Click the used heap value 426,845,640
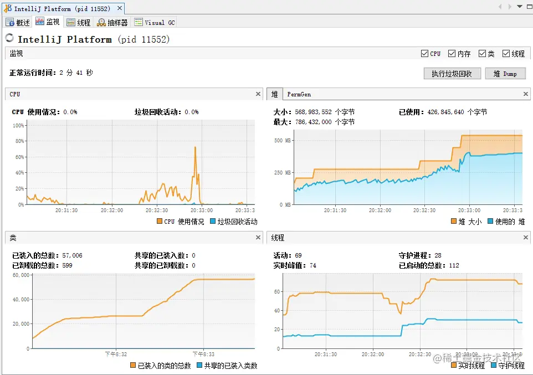The width and height of the screenshot is (533, 375). click(x=445, y=112)
